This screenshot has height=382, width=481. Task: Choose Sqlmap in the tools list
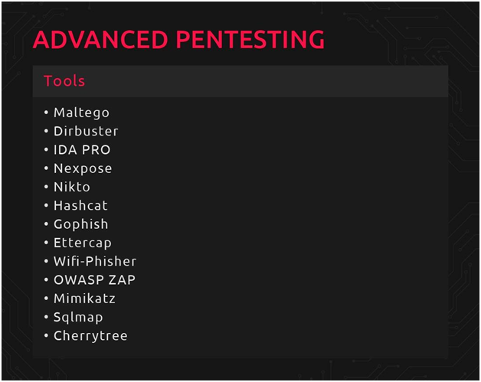78,317
